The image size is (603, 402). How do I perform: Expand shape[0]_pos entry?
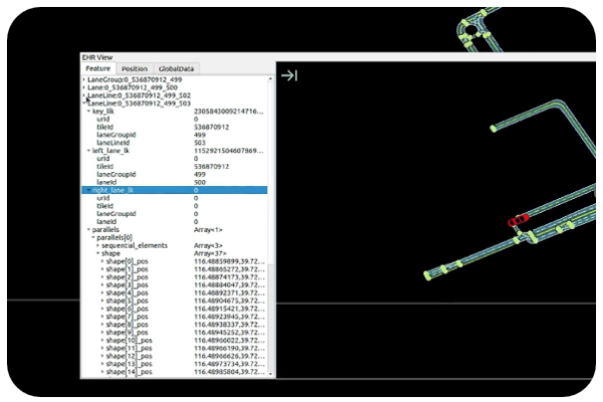tap(102, 261)
